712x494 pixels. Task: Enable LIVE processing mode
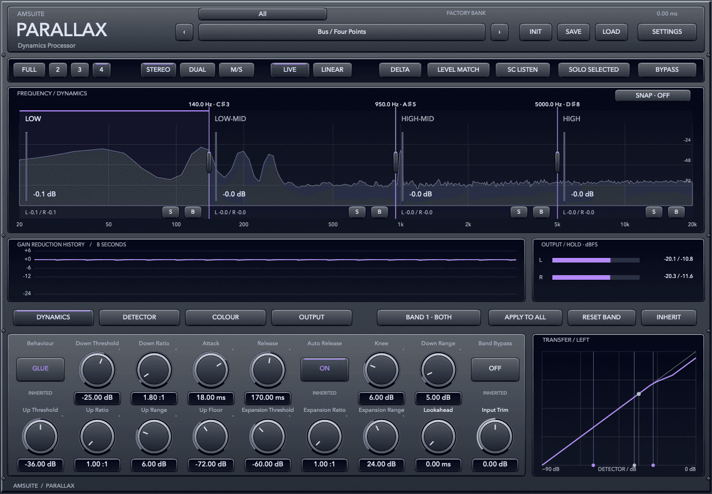[290, 70]
